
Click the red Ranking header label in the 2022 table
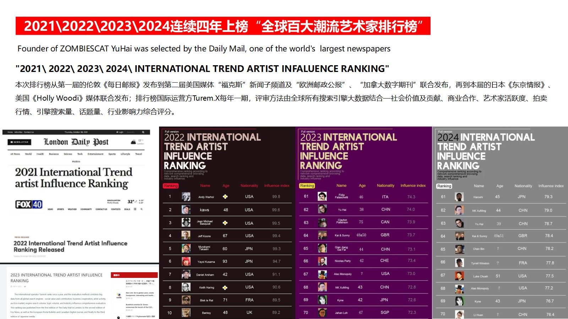click(x=171, y=186)
